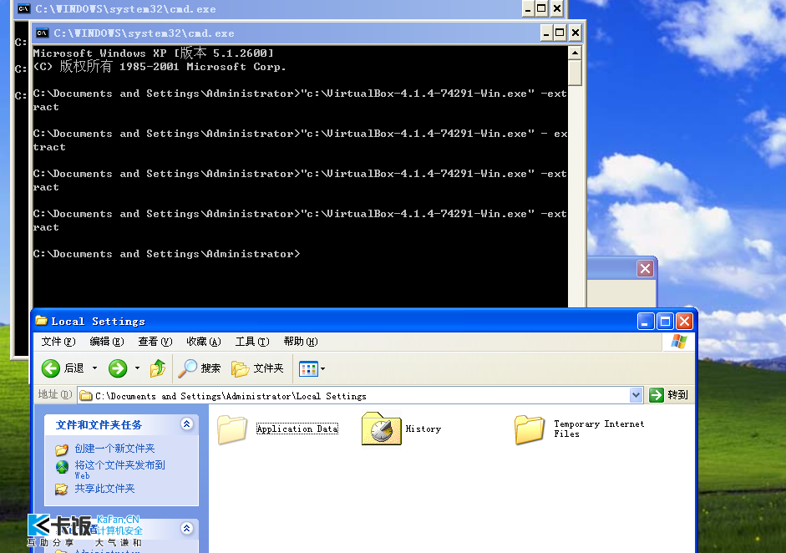Image resolution: width=786 pixels, height=553 pixels.
Task: Open the Favorites (收藏) menu
Action: [x=204, y=342]
